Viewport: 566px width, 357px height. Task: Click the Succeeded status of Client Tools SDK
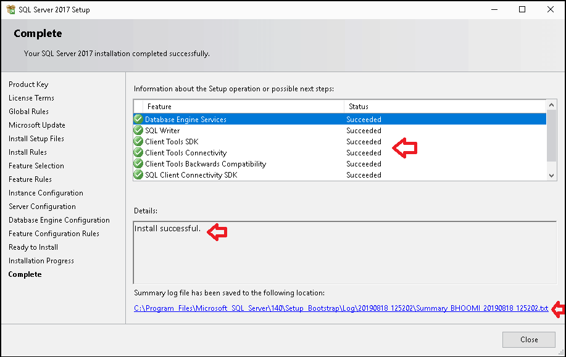364,141
